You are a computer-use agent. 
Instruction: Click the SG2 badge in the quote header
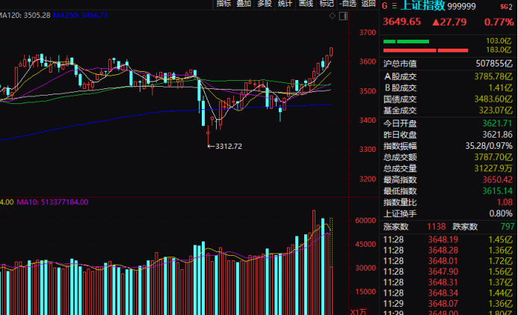pyautogui.click(x=506, y=6)
